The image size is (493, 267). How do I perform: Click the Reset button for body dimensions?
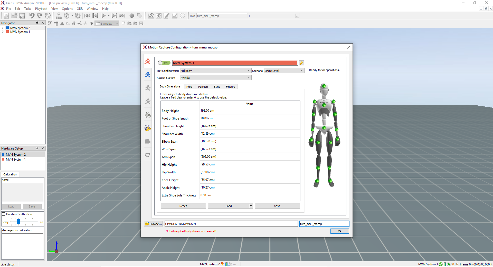coord(183,206)
